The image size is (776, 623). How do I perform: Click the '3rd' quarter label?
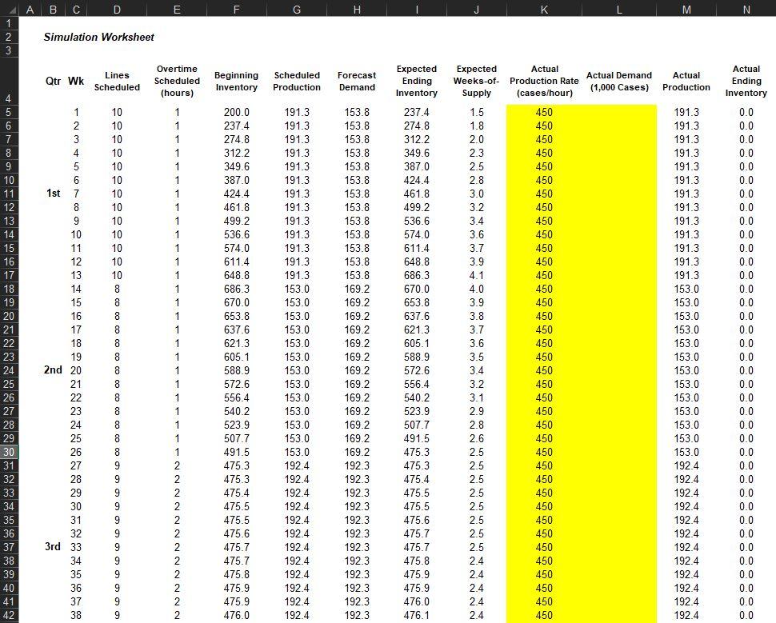point(53,547)
